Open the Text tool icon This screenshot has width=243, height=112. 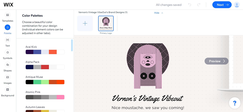[8, 40]
